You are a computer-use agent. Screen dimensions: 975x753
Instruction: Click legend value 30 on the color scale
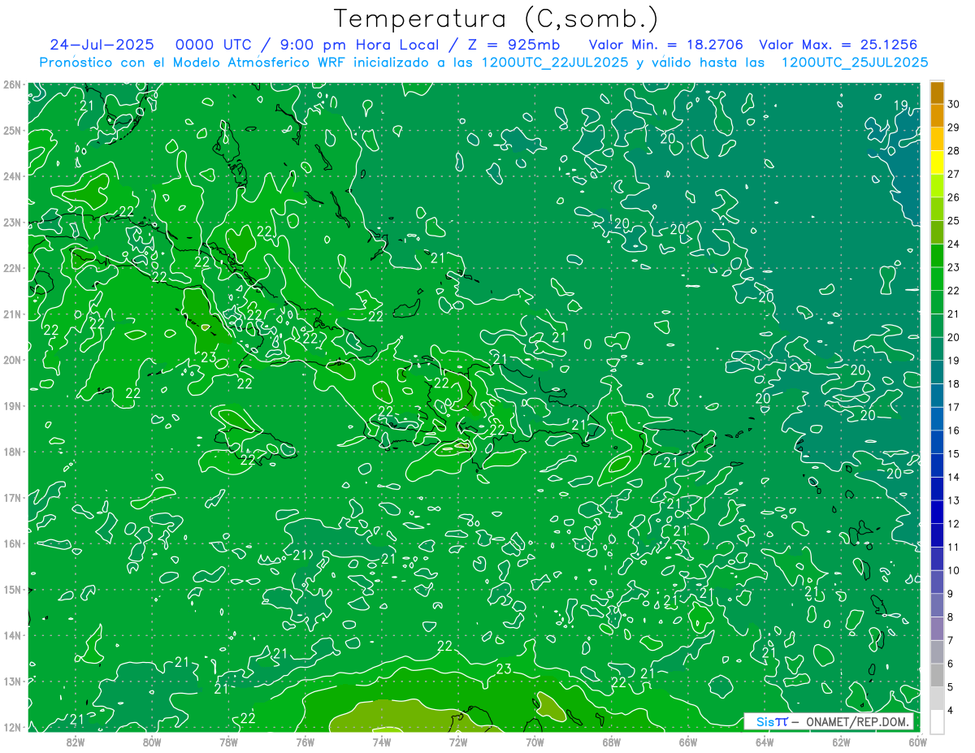[954, 103]
